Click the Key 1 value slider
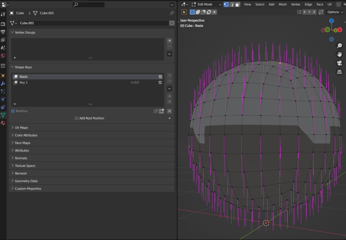This screenshot has width=346, height=240. (x=135, y=82)
